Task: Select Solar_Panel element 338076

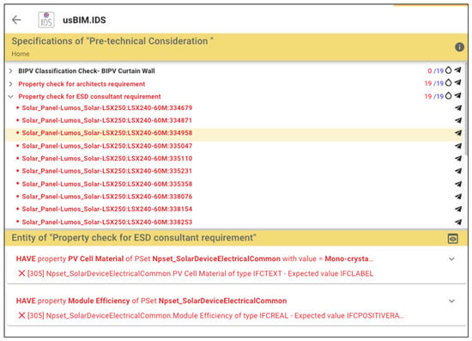Action: point(107,197)
